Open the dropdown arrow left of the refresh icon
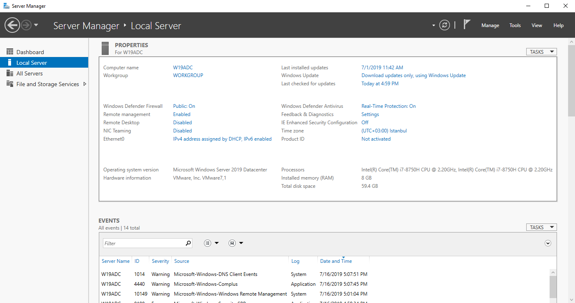Viewport: 575px width, 303px height. (x=434, y=25)
